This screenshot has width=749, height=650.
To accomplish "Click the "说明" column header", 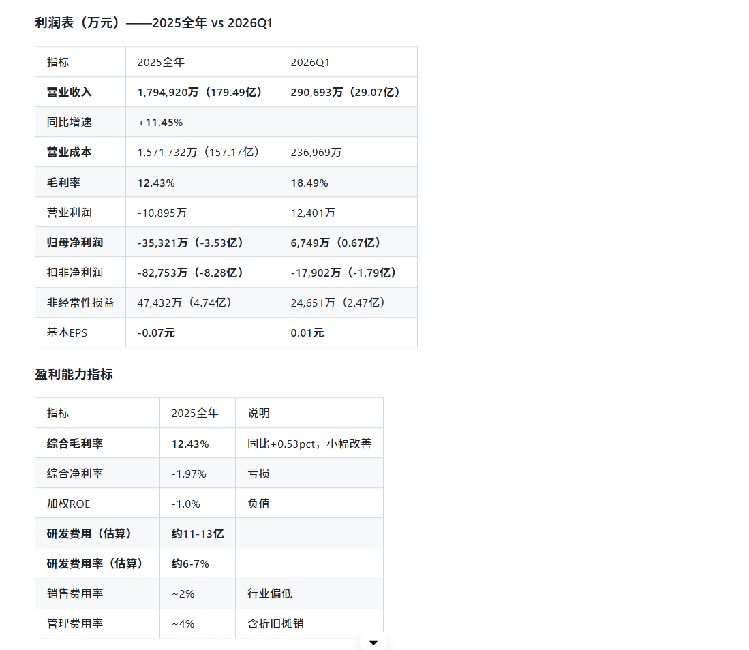I will coord(258,413).
